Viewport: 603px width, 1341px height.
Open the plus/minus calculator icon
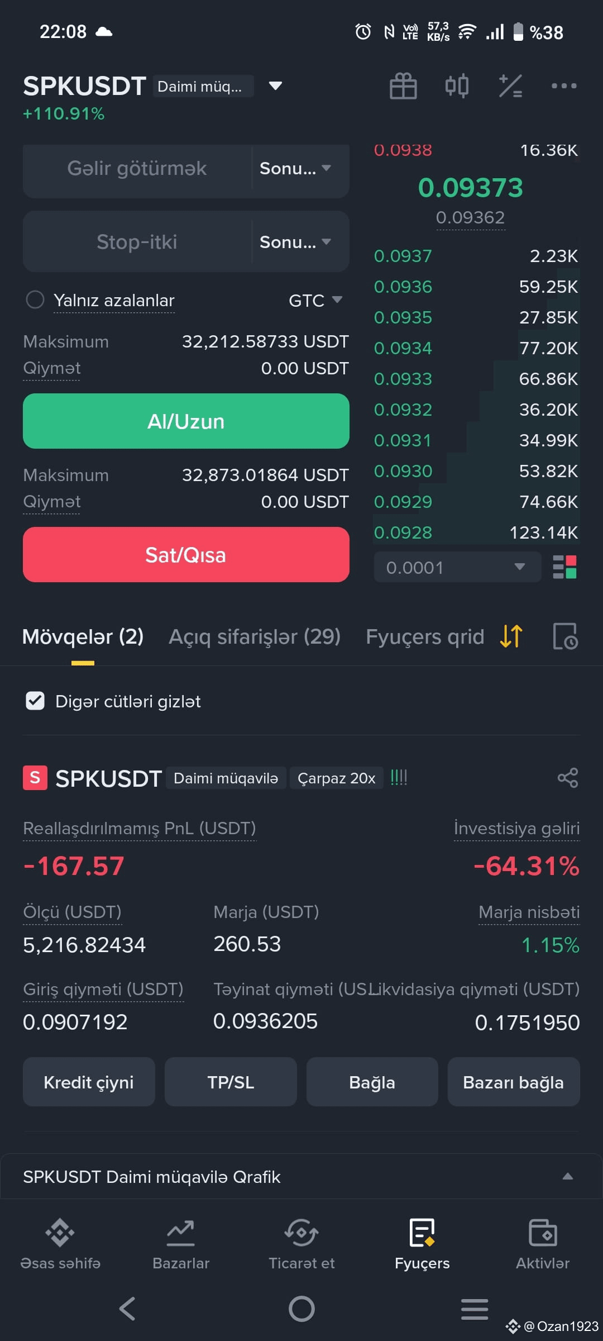tap(510, 86)
